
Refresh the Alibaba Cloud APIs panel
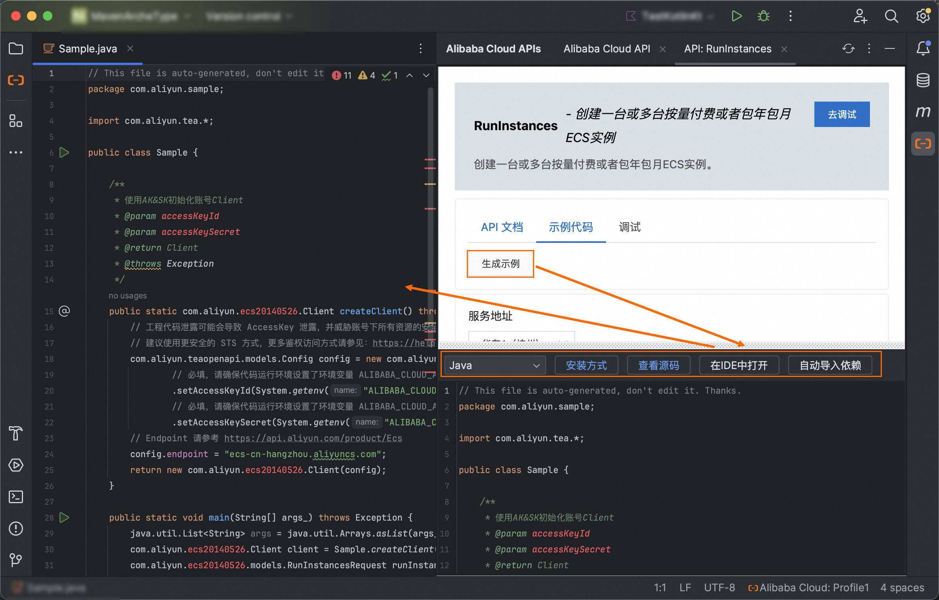848,49
